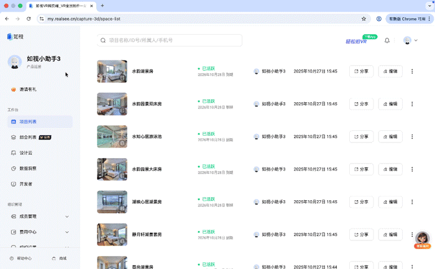Open more options for 水知心居游泳池
Screen dimensions: 435x269
[x=412, y=136]
